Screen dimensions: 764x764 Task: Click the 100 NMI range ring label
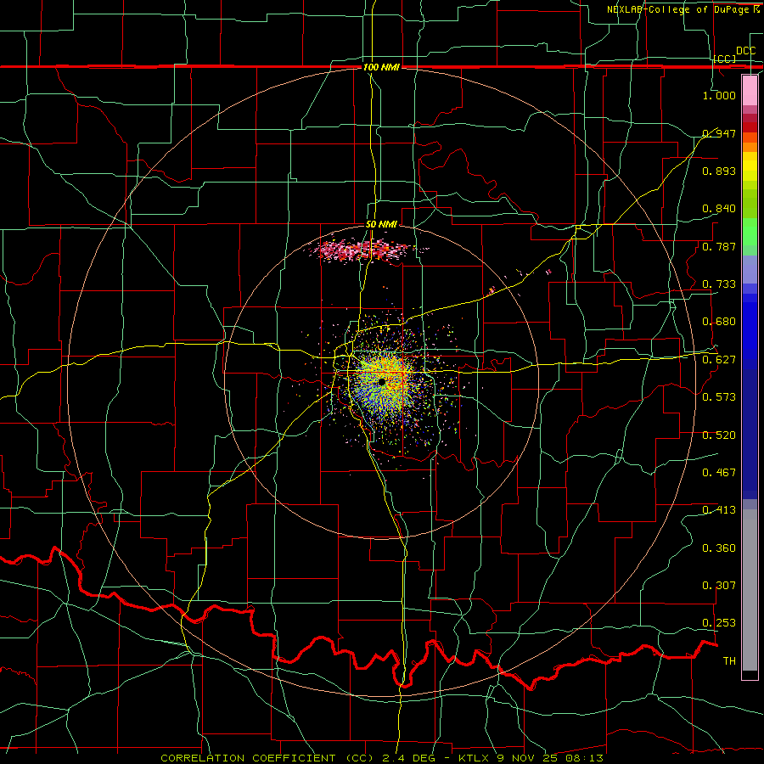(381, 67)
